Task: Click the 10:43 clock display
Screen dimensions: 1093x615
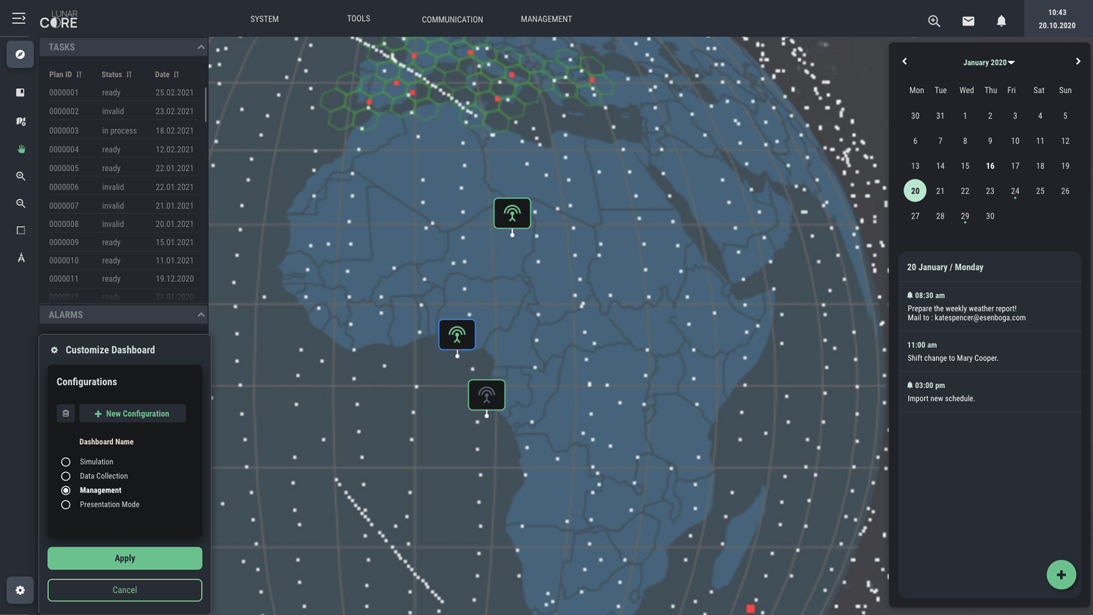Action: coord(1057,13)
